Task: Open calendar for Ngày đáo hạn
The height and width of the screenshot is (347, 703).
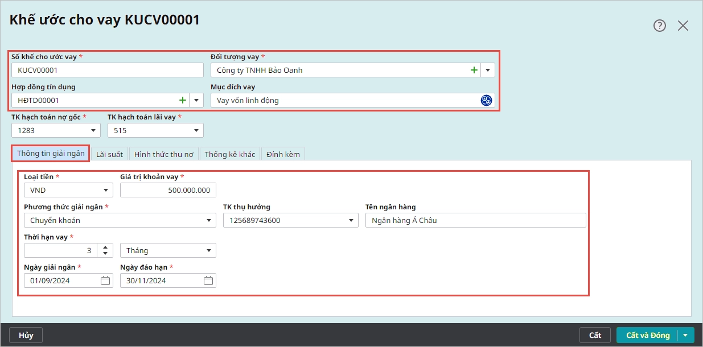Action: pyautogui.click(x=208, y=280)
